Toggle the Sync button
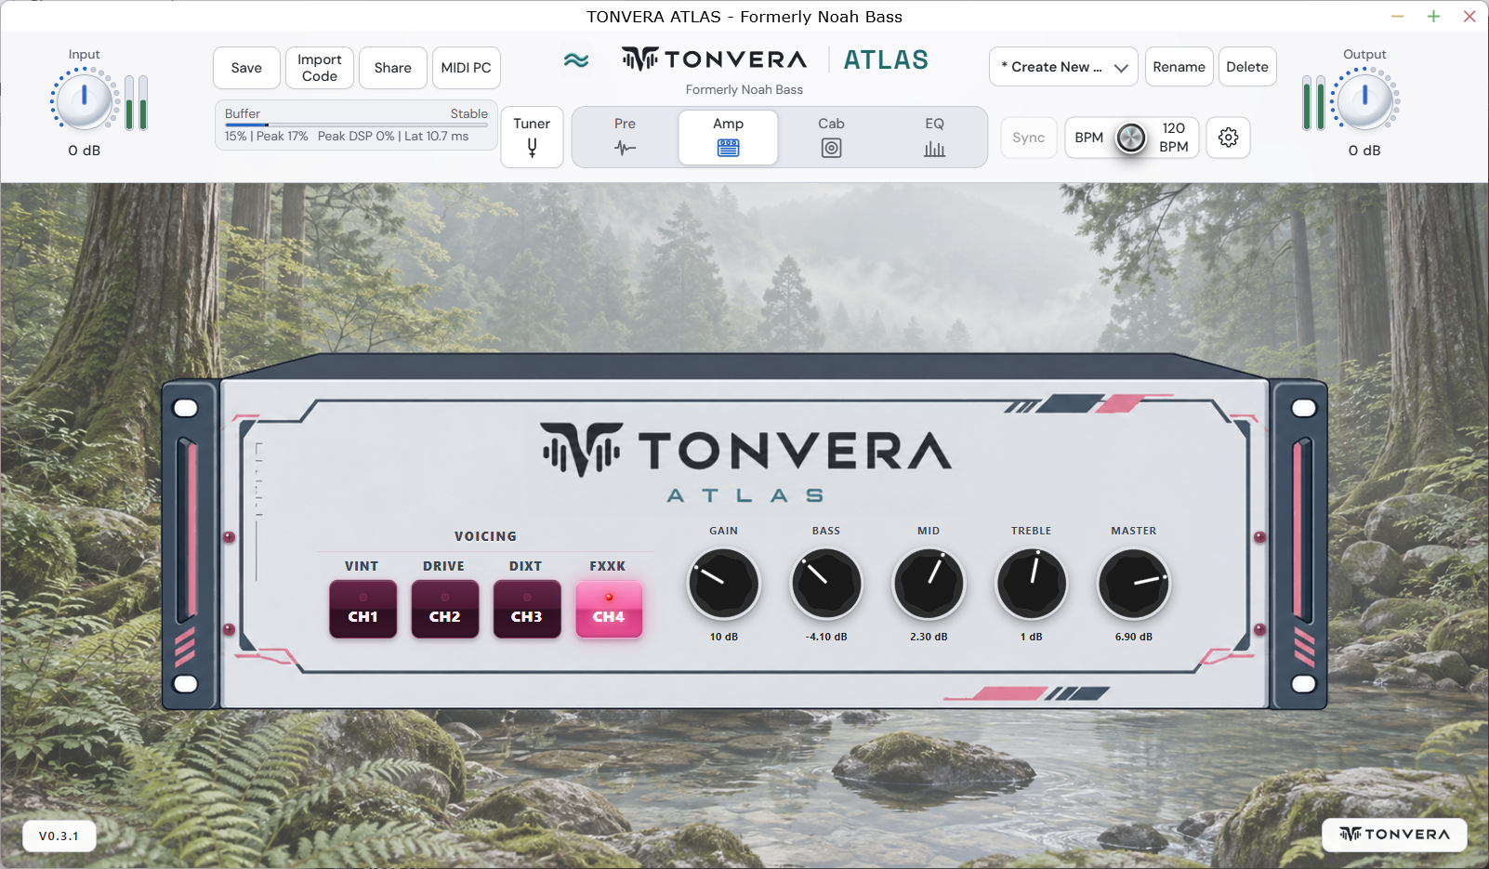 [1028, 138]
